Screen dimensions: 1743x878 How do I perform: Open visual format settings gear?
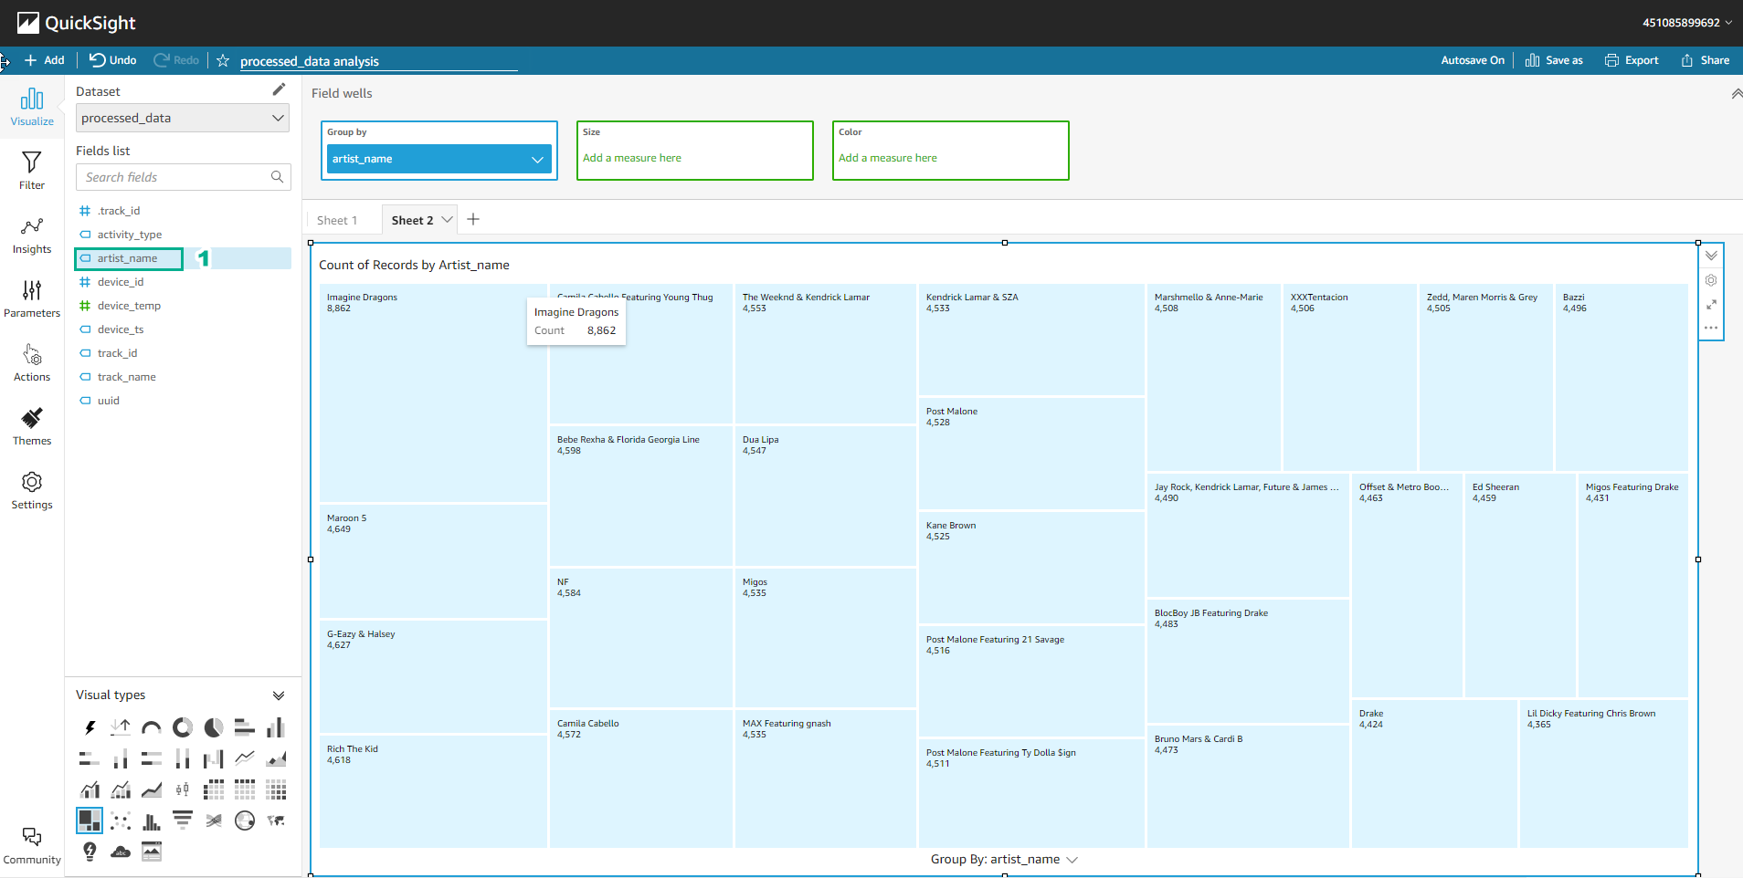click(x=1711, y=280)
